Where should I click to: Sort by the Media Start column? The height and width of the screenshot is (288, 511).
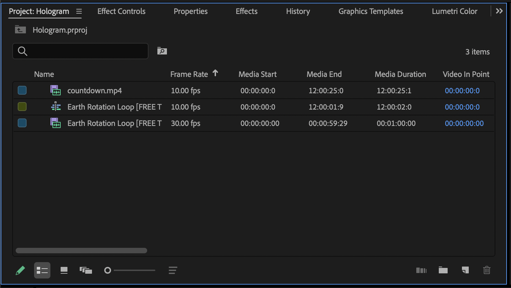(258, 74)
